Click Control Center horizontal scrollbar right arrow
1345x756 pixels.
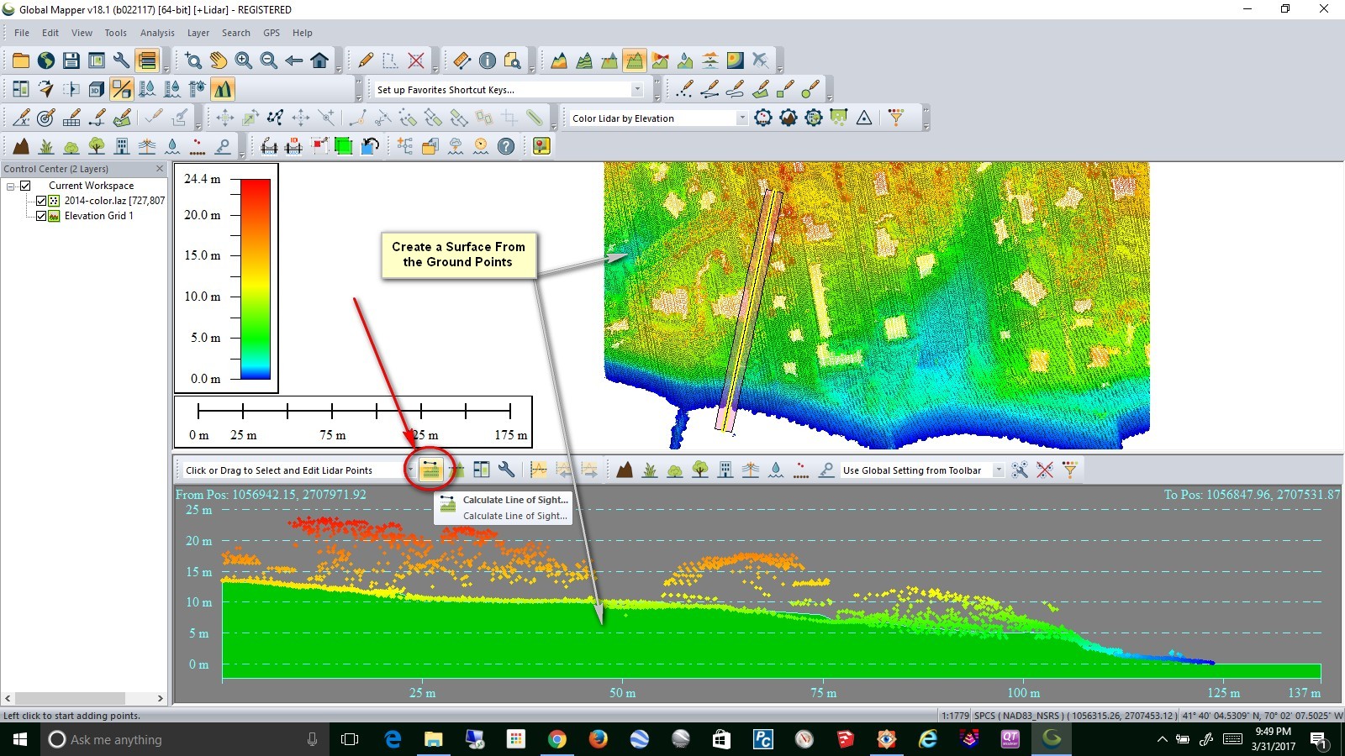click(160, 698)
